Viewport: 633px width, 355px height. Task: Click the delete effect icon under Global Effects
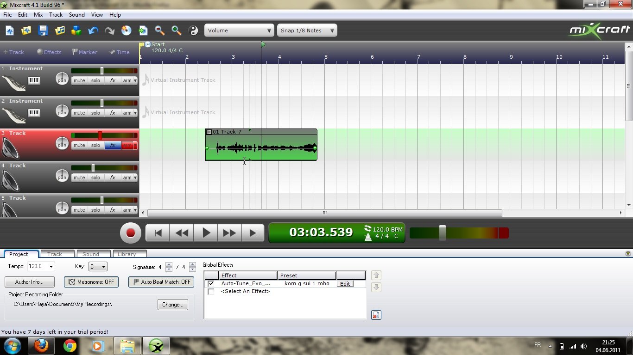point(376,315)
